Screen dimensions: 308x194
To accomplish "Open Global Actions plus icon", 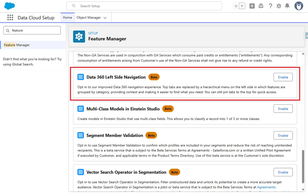I will point(252,6).
